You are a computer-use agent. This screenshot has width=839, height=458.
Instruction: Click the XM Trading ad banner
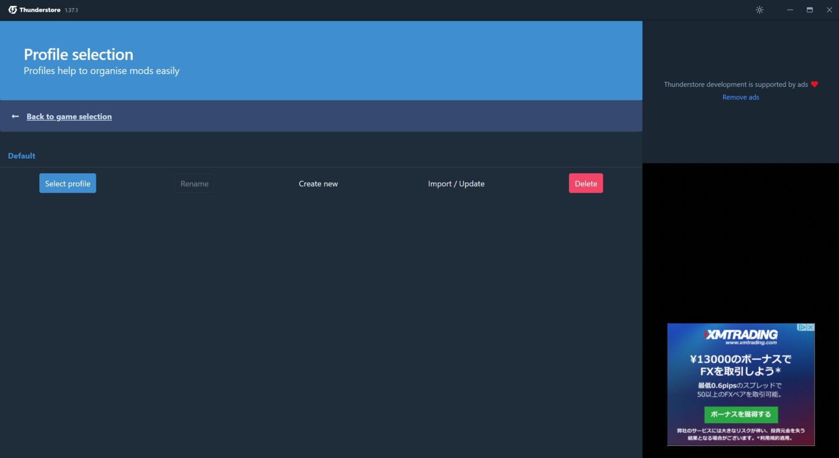[741, 384]
